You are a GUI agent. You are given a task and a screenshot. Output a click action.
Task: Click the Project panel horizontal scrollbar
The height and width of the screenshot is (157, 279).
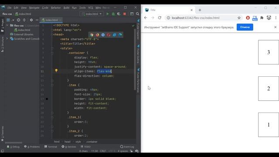coord(14,143)
